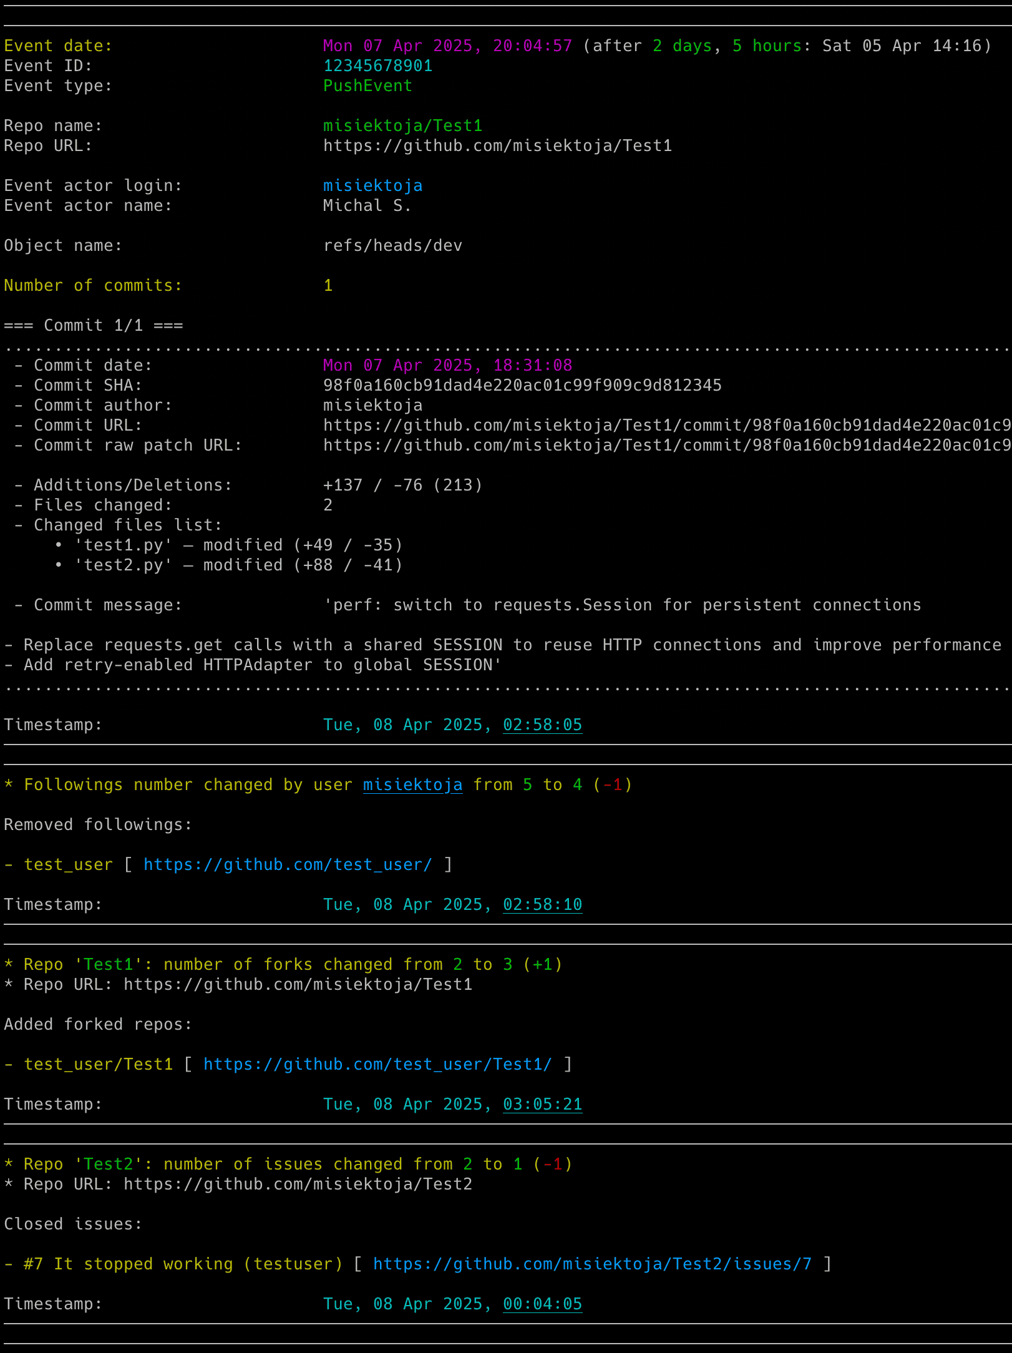Select the Event ID 12345678901
Viewport: 1012px width, 1353px height.
[x=377, y=65]
